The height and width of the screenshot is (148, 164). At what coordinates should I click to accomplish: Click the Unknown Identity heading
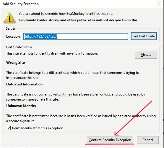21,106
